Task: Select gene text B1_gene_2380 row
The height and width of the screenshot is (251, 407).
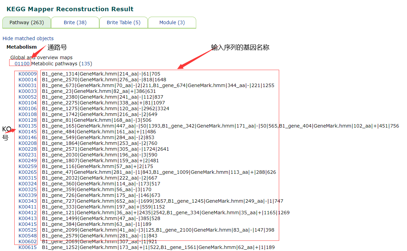Action: (103, 97)
